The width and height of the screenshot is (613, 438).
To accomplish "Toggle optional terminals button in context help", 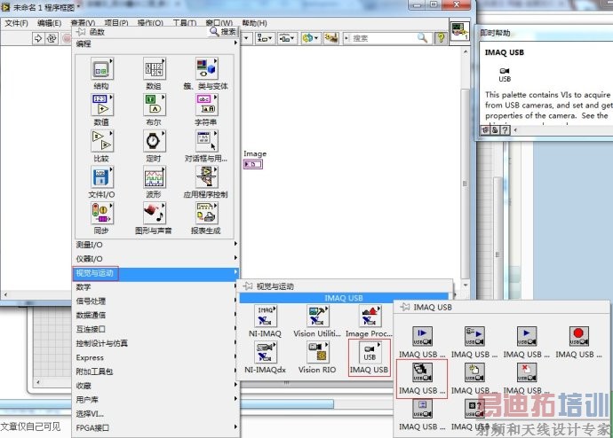I will point(485,129).
